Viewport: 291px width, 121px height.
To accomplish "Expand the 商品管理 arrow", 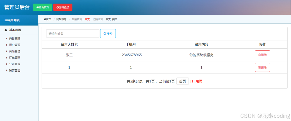I will point(7,51).
